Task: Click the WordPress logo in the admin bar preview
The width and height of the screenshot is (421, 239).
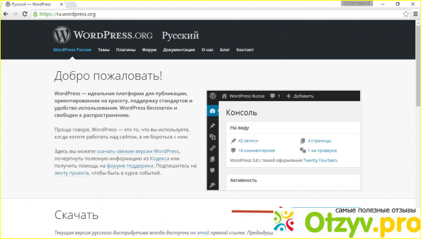Action: pyautogui.click(x=213, y=96)
